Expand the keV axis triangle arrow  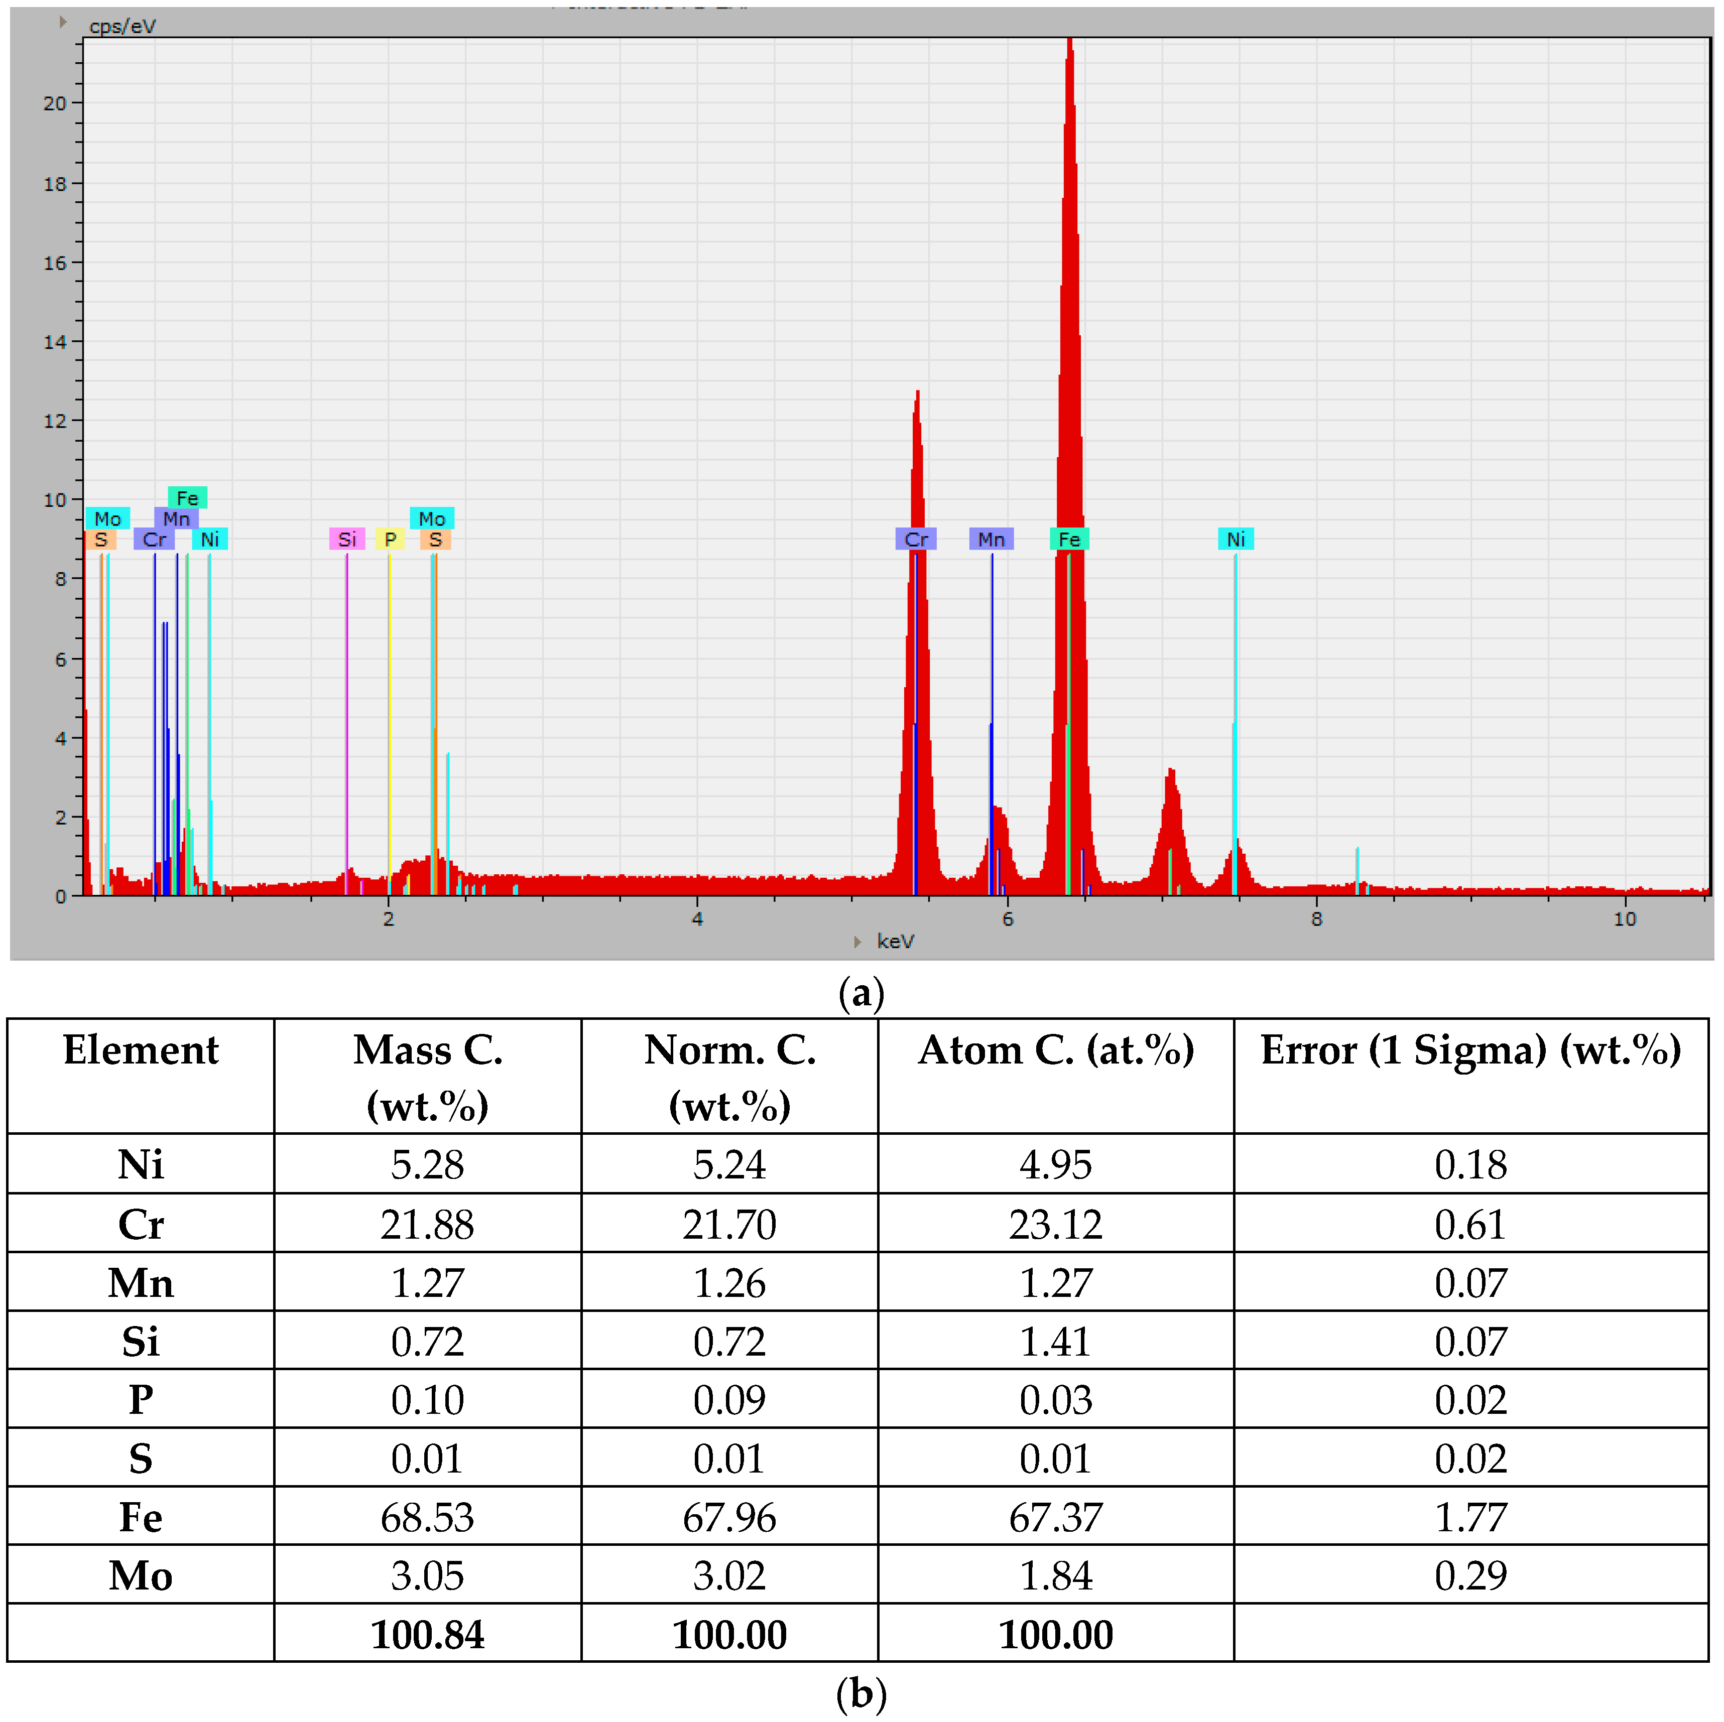click(x=857, y=941)
